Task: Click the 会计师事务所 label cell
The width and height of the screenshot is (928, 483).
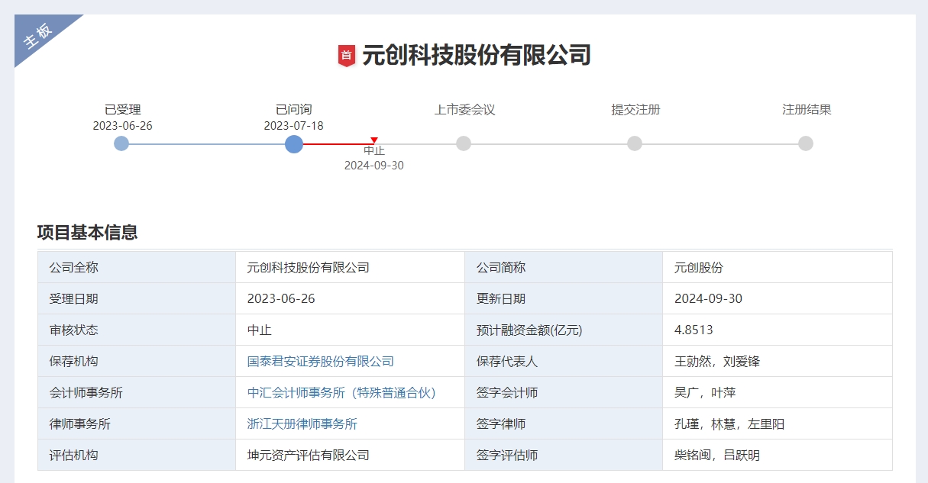Action: 137,393
